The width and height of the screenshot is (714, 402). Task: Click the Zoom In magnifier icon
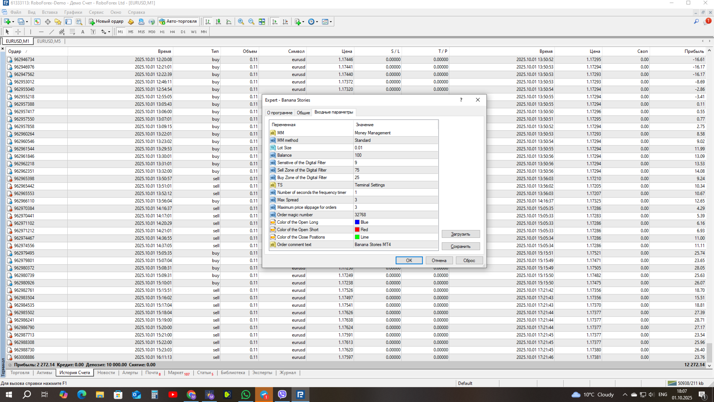[241, 22]
